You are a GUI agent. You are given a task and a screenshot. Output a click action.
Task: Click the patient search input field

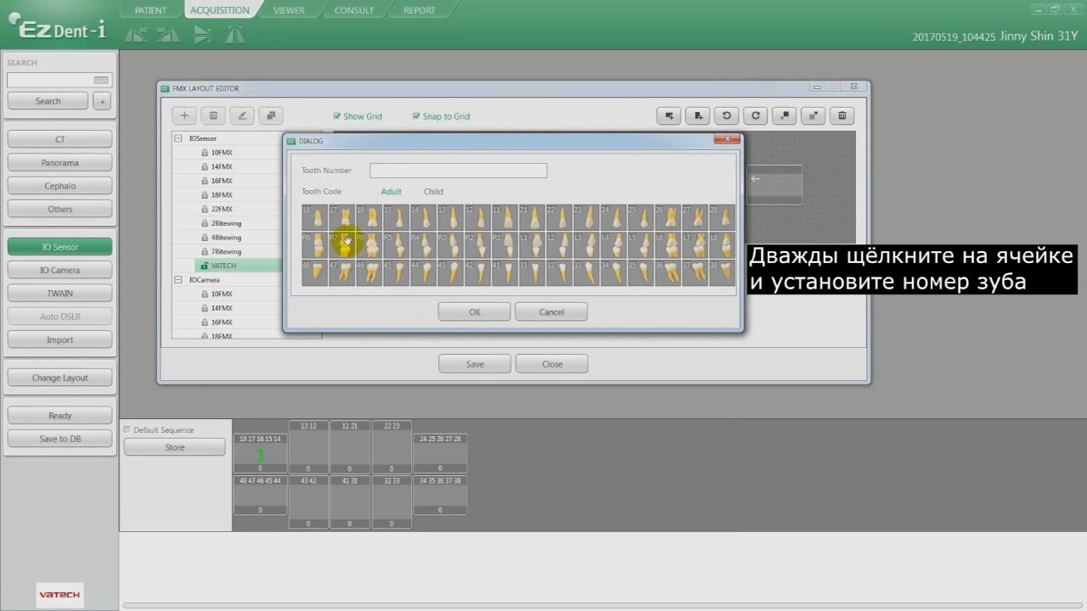pyautogui.click(x=59, y=80)
